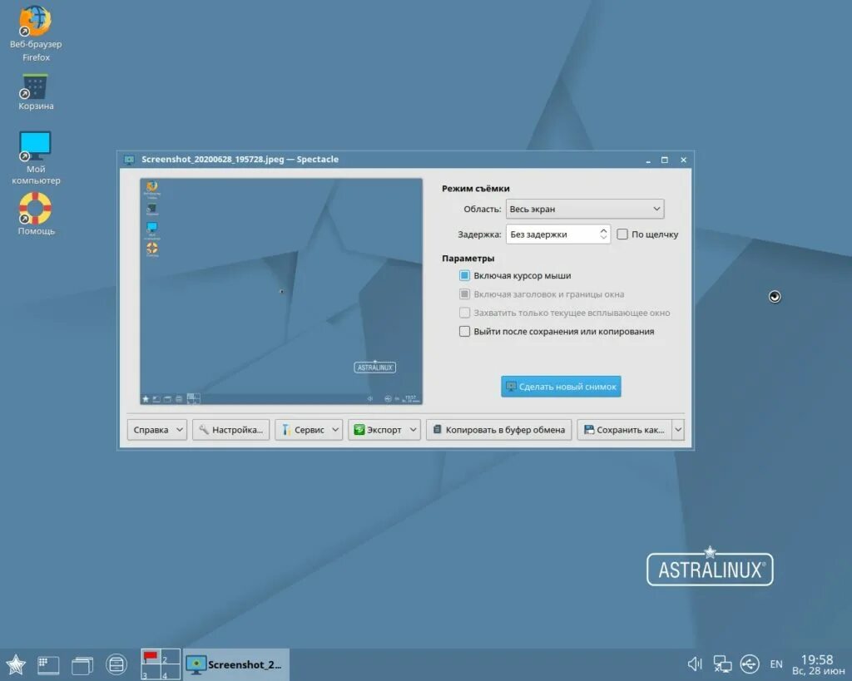Open the file manager taskbar icon
Image resolution: width=852 pixels, height=681 pixels.
pyautogui.click(x=116, y=664)
